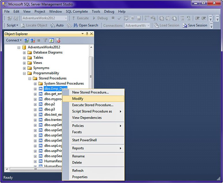Expand the Tables folder node
This screenshot has height=183, width=223.
(x=24, y=58)
